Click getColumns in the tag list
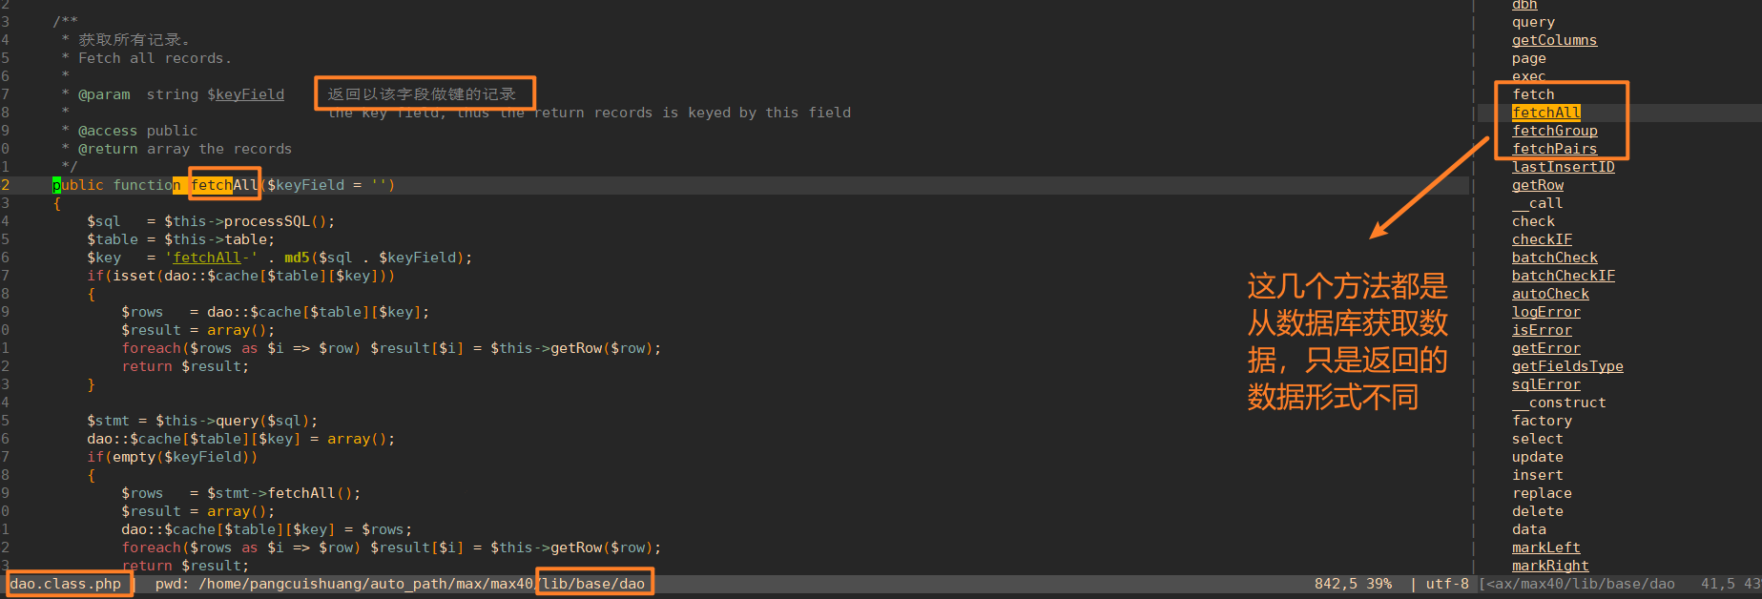This screenshot has height=599, width=1762. pos(1554,40)
